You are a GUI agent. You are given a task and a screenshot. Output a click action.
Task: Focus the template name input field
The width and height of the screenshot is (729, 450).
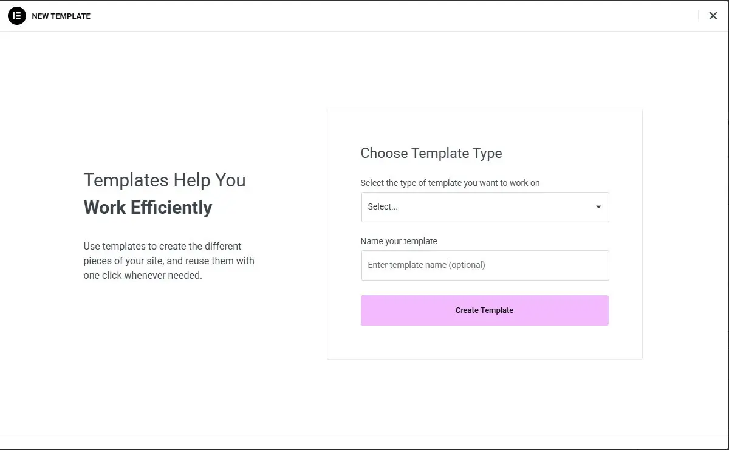[x=485, y=265]
